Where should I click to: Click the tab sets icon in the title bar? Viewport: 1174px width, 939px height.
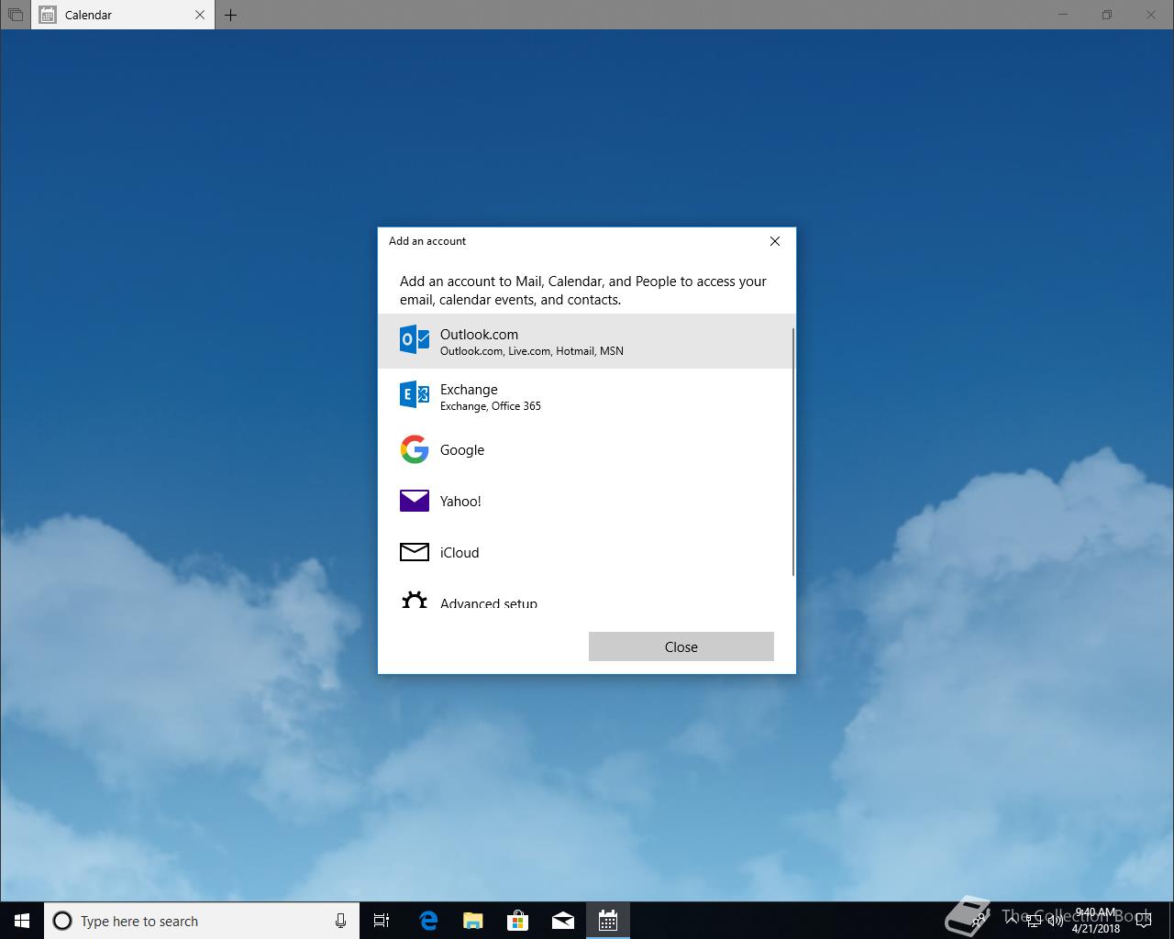pos(16,15)
